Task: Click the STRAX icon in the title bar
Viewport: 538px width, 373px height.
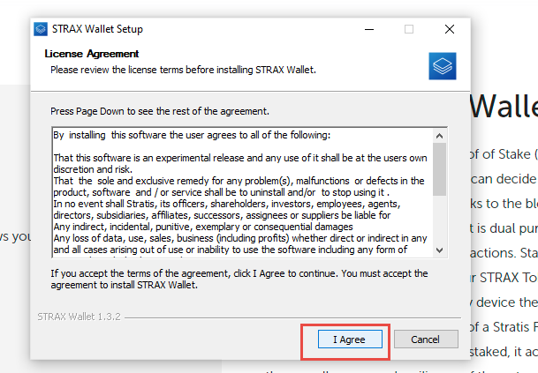Action: (x=41, y=29)
